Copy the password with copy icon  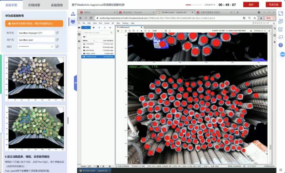(57, 47)
